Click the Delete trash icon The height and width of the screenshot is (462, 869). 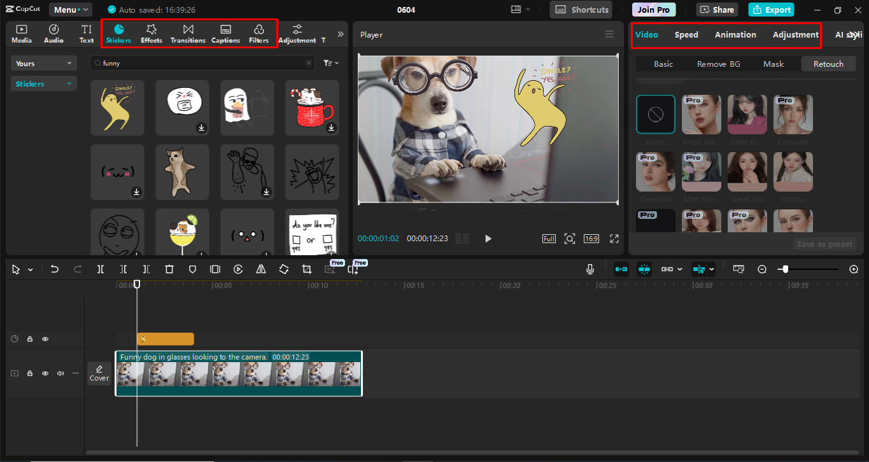tap(169, 269)
